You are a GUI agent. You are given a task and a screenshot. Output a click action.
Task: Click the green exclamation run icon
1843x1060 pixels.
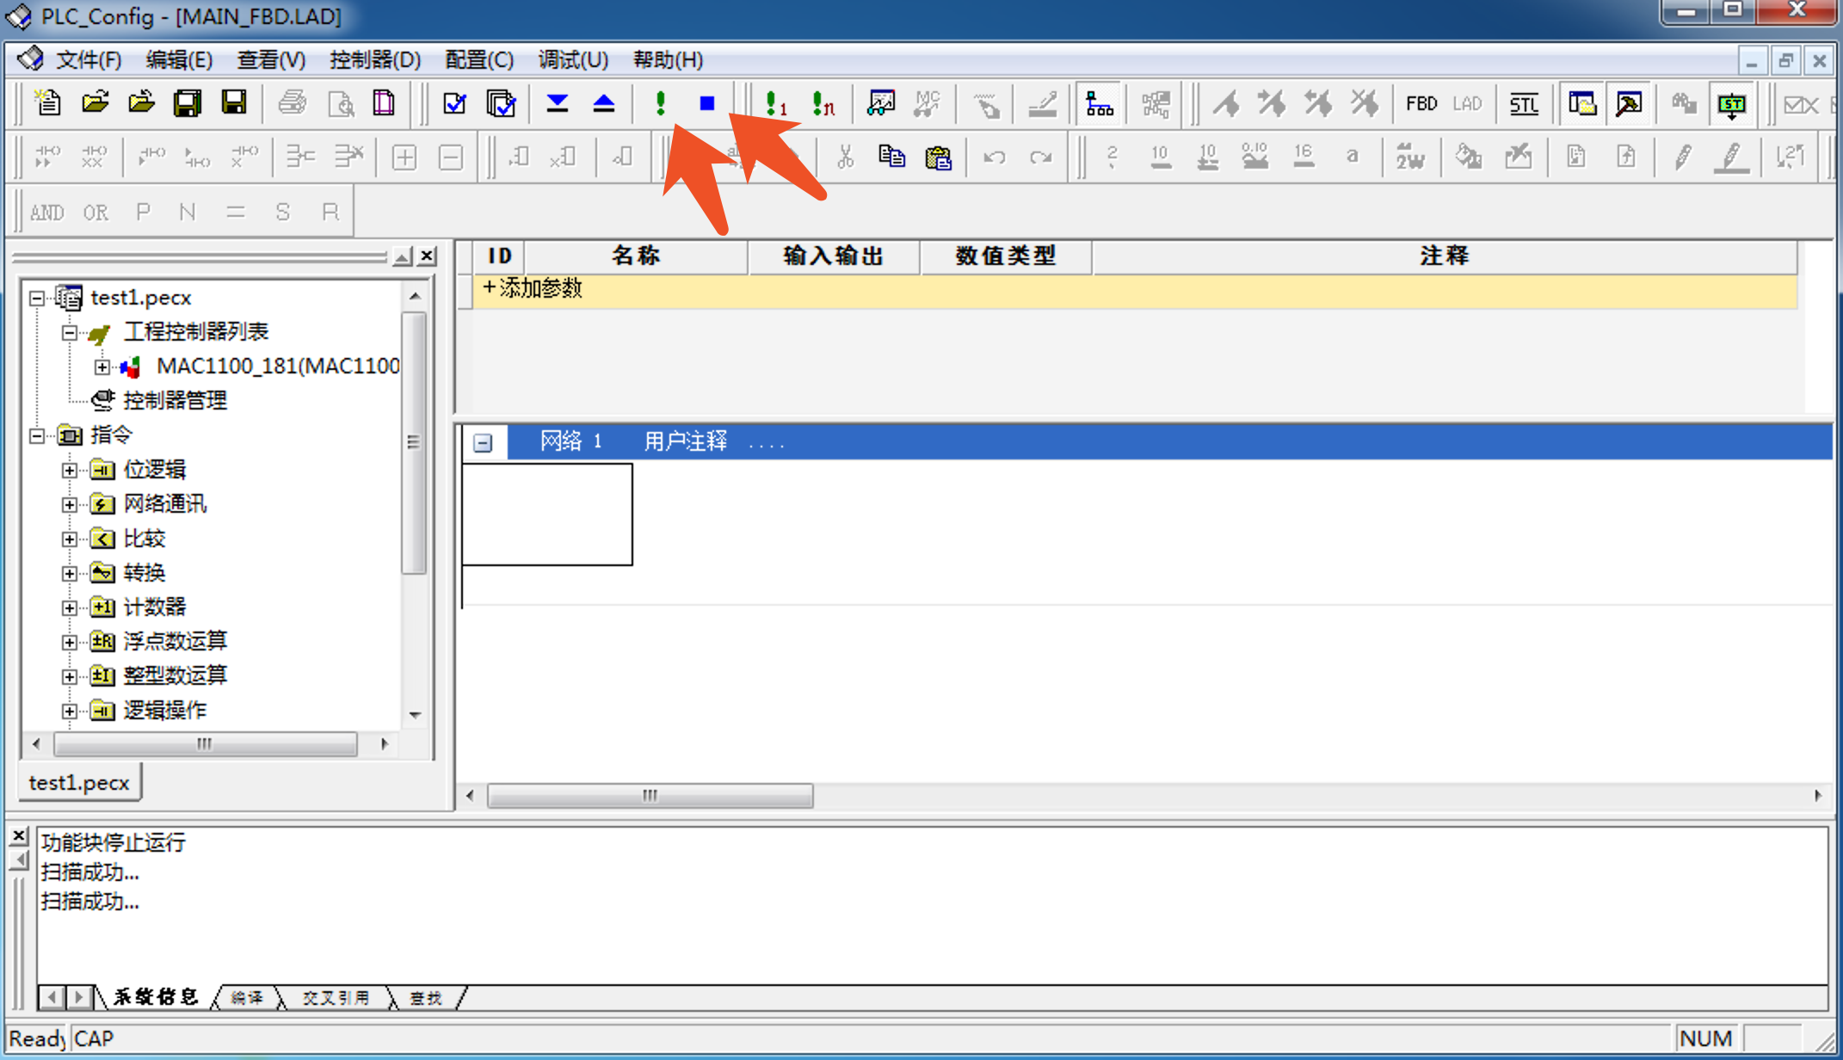point(660,104)
